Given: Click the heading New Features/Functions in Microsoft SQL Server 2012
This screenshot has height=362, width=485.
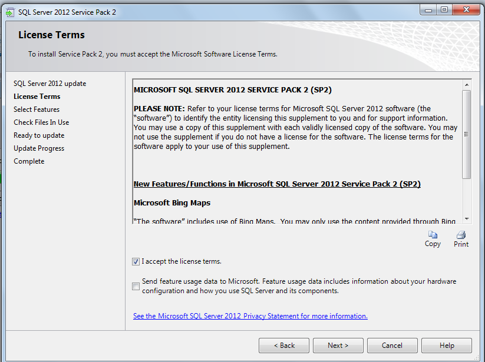Looking at the screenshot, I should [277, 184].
